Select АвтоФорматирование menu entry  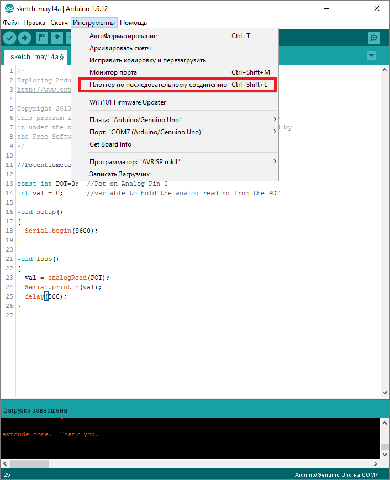coord(175,36)
